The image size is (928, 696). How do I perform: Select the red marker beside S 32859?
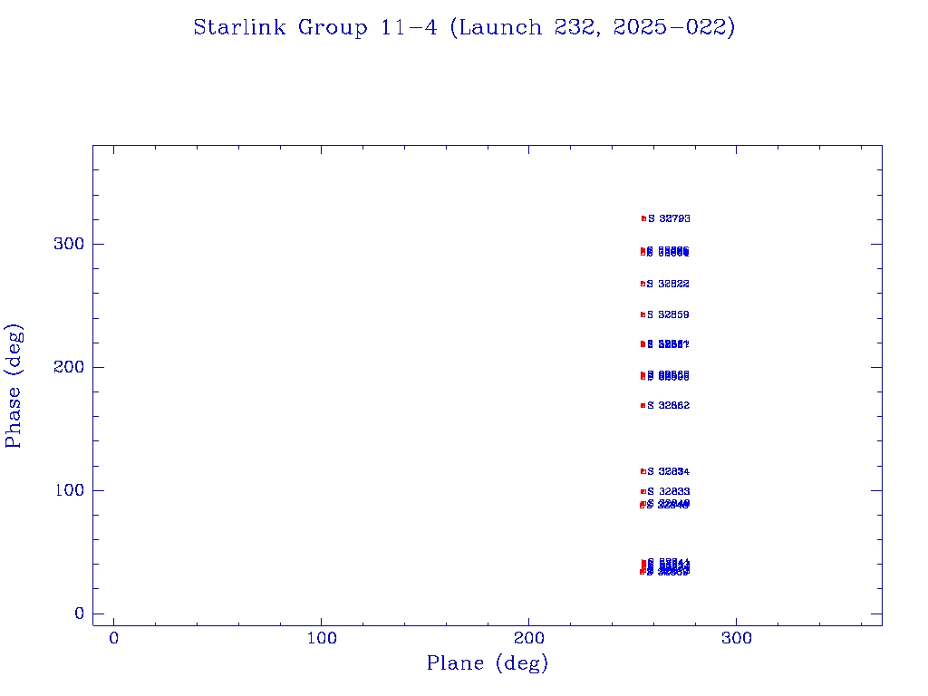point(643,314)
